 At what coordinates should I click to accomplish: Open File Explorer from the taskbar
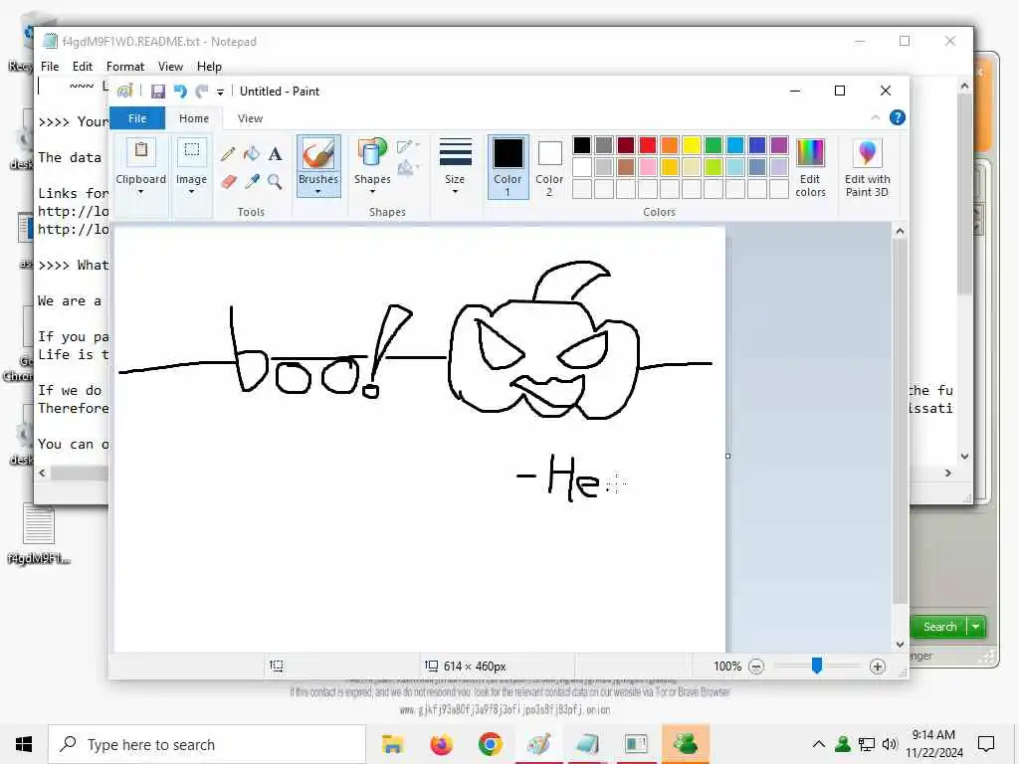tap(392, 744)
